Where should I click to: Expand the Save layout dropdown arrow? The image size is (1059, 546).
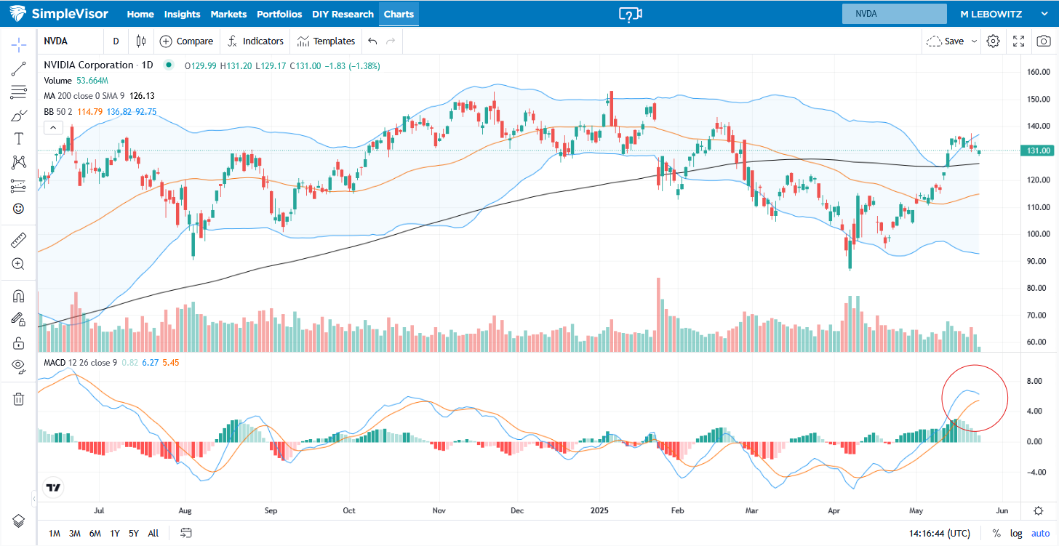click(x=974, y=41)
